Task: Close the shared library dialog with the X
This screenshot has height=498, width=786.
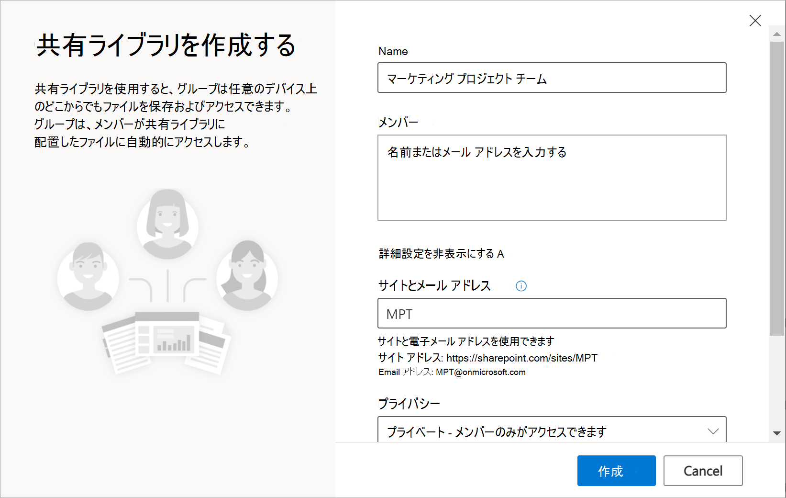Action: click(755, 21)
